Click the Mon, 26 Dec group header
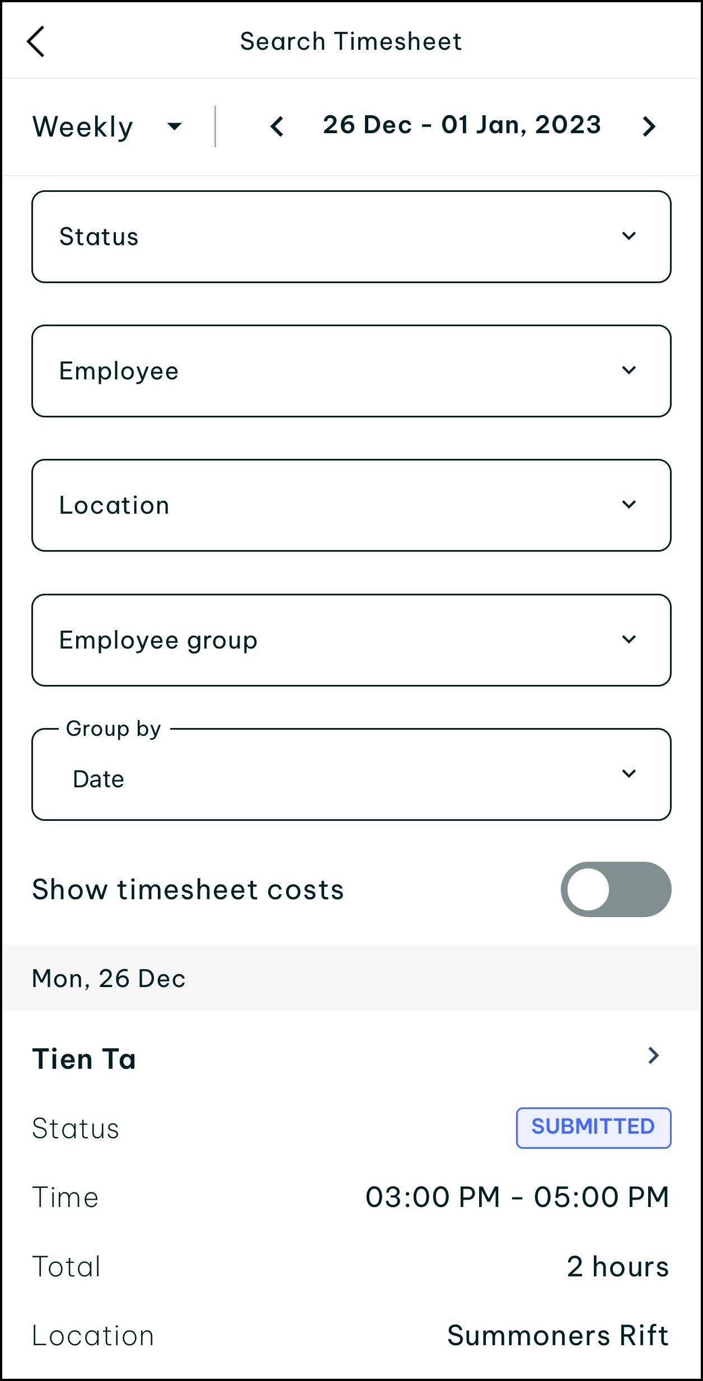Image resolution: width=703 pixels, height=1381 pixels. pyautogui.click(x=109, y=979)
